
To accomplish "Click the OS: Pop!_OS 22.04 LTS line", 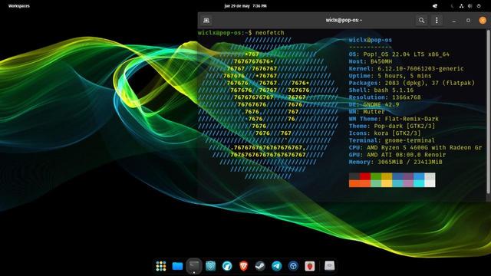I will point(399,54).
